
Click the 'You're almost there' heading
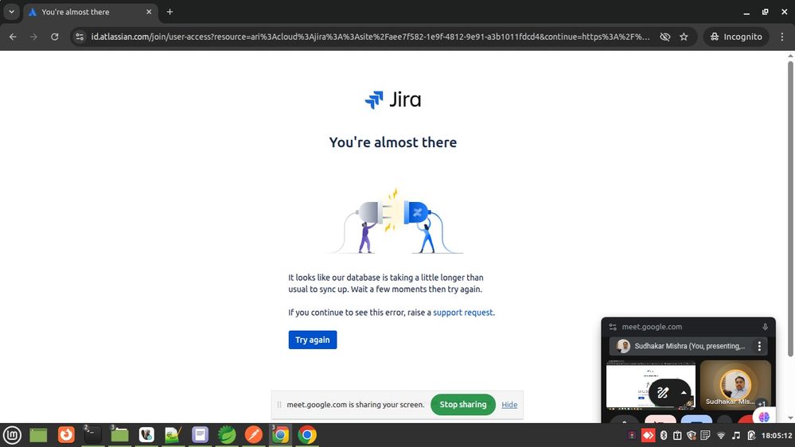(393, 142)
